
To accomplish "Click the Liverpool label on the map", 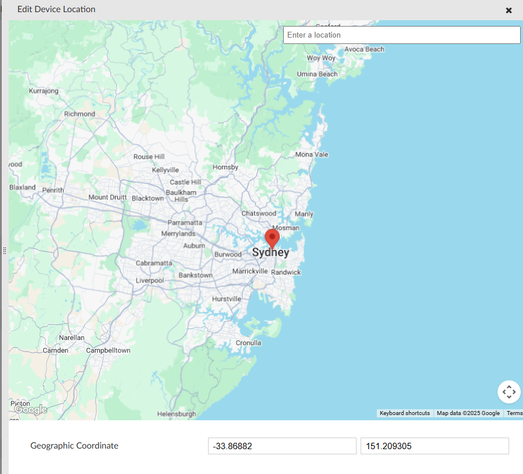I will [150, 280].
